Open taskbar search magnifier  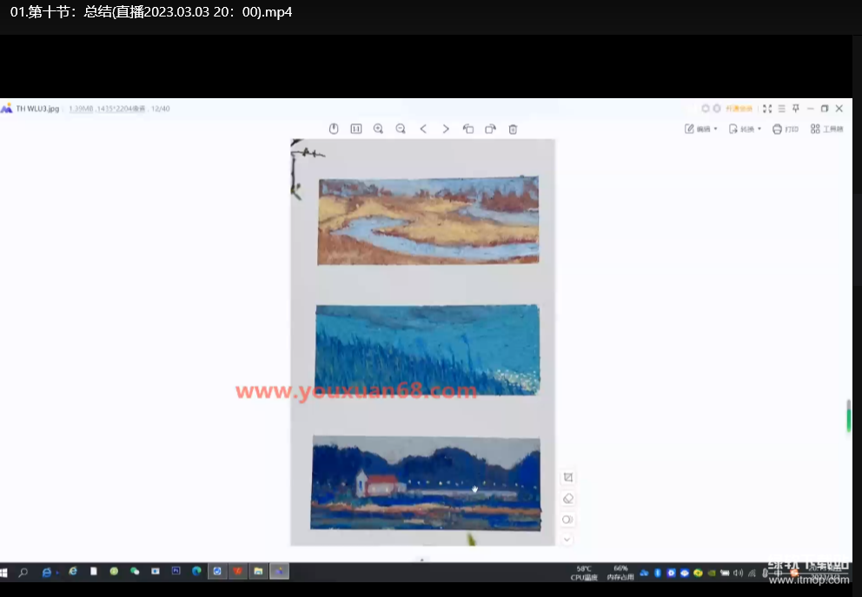(x=23, y=573)
